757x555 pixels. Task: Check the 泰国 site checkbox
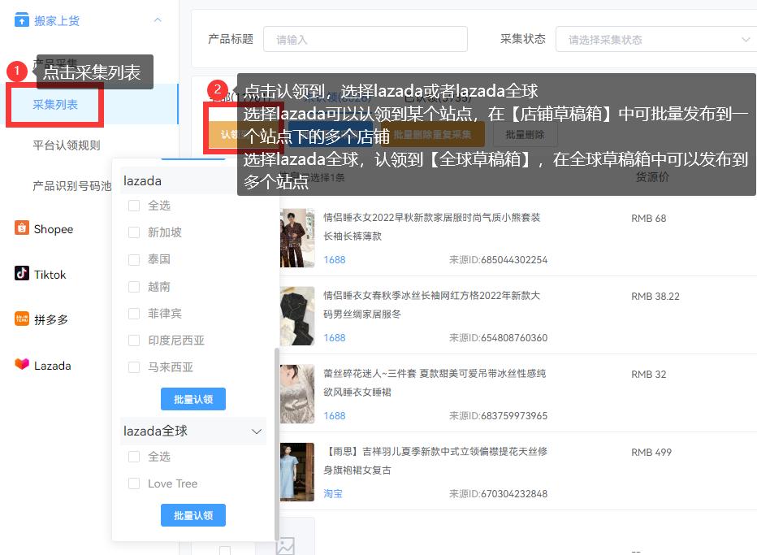click(x=133, y=259)
